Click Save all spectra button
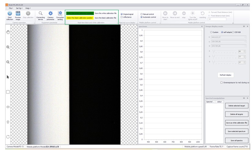The image size is (252, 150). (237, 141)
